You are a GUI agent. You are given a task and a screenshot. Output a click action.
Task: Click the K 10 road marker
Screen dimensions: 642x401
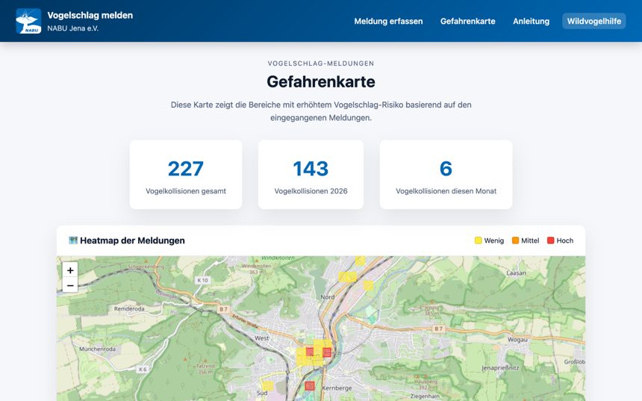click(x=202, y=280)
